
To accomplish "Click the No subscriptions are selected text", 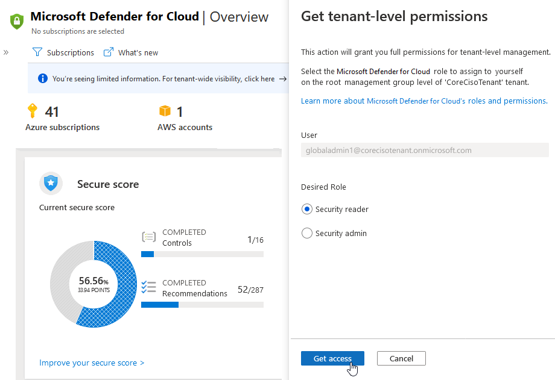I will (x=78, y=31).
